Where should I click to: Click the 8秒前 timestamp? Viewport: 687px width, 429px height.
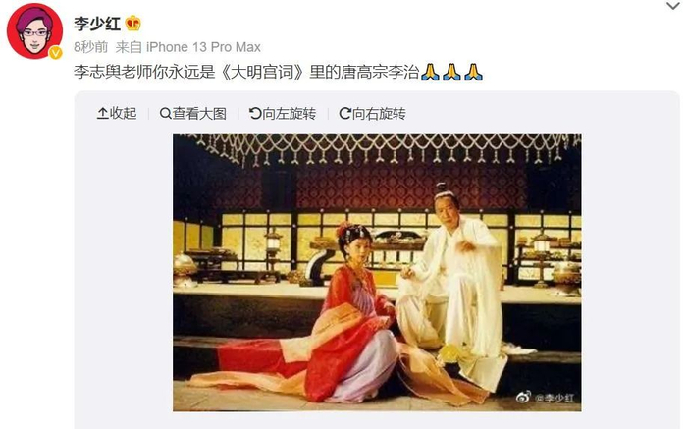pyautogui.click(x=90, y=47)
